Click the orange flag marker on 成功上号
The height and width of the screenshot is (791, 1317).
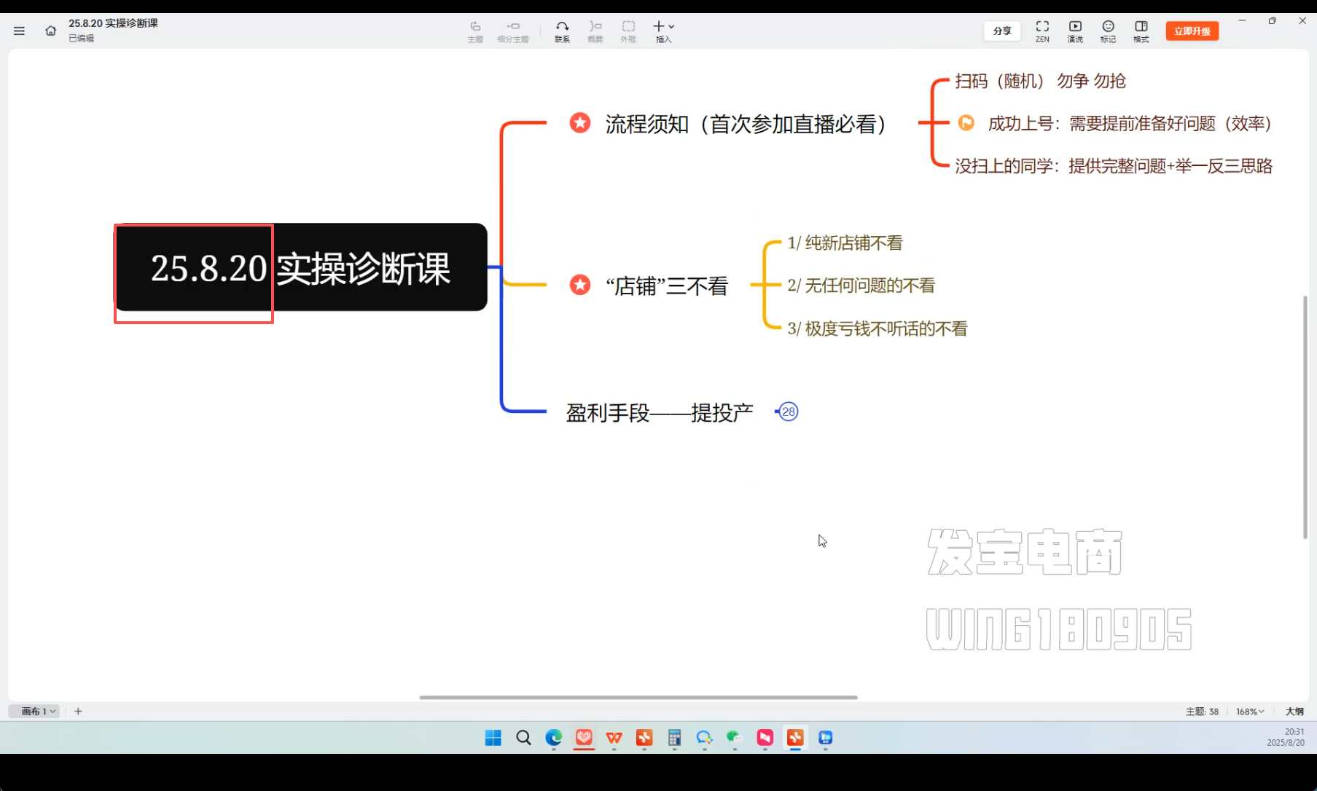pyautogui.click(x=966, y=123)
